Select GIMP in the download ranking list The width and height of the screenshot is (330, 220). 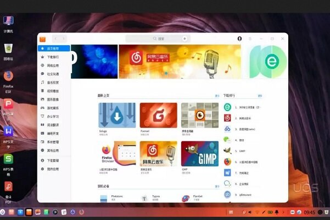[242, 150]
